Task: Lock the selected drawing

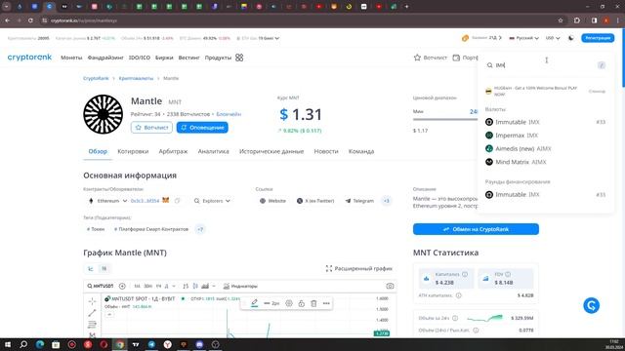Action: tap(302, 303)
